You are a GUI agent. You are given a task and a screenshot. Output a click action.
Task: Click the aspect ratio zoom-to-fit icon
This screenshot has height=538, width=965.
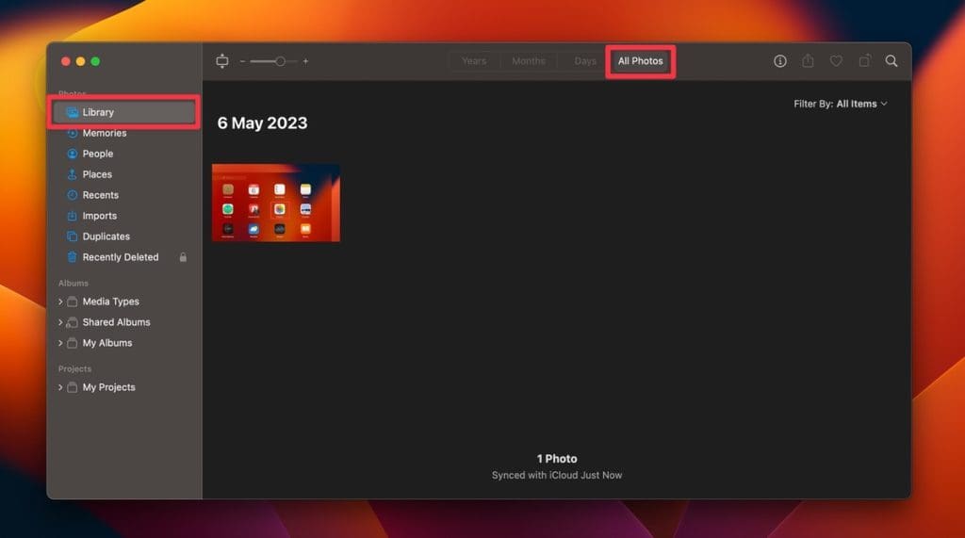[x=222, y=61]
